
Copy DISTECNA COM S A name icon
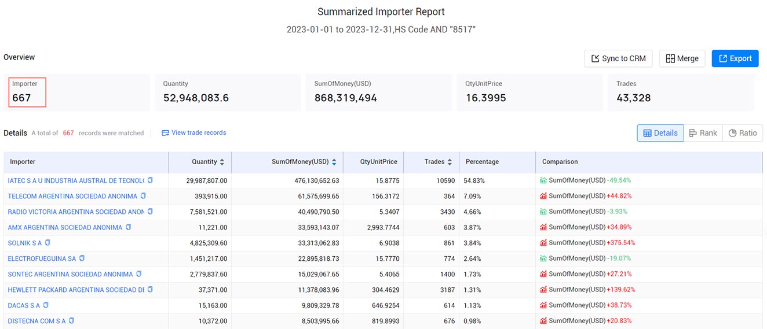[71, 321]
